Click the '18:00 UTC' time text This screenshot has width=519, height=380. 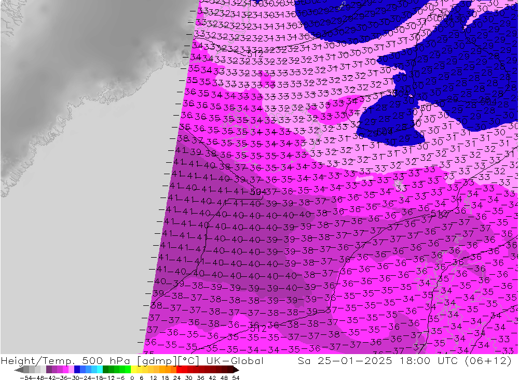pyautogui.click(x=430, y=360)
